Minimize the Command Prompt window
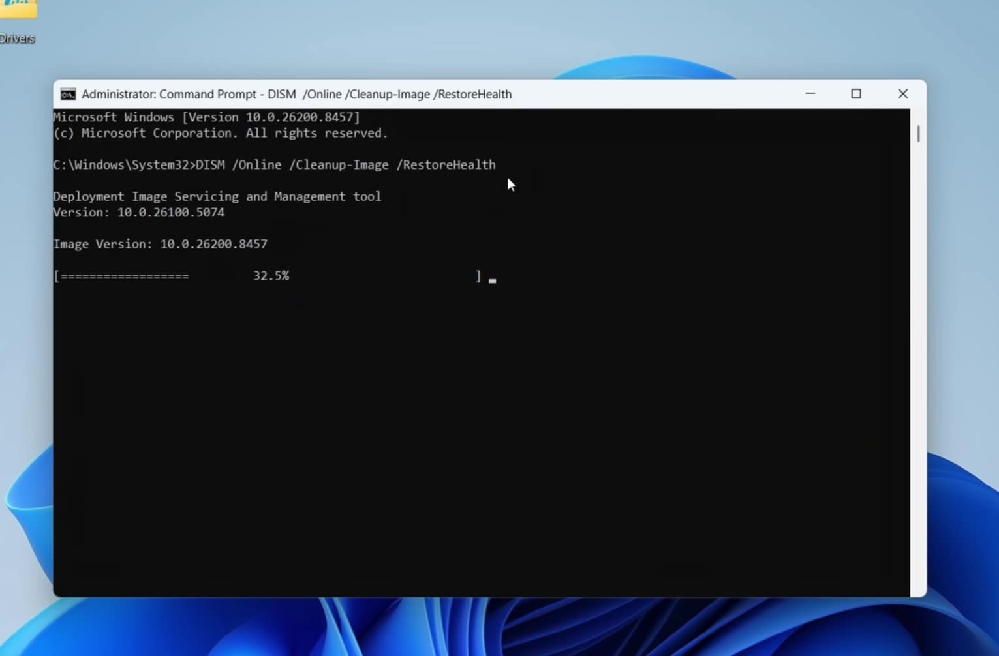Image resolution: width=999 pixels, height=656 pixels. click(x=810, y=94)
